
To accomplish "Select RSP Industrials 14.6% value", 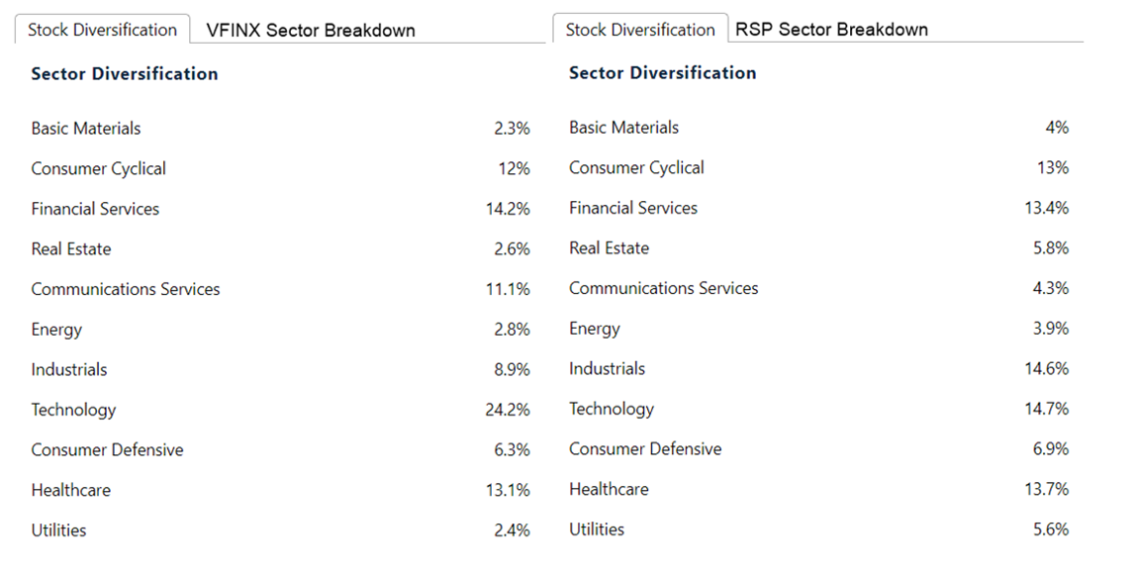I will click(x=1047, y=368).
